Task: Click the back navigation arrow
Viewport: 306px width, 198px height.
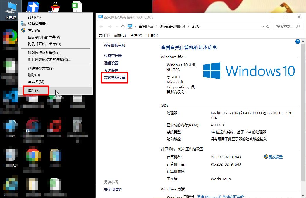Action: (x=102, y=26)
